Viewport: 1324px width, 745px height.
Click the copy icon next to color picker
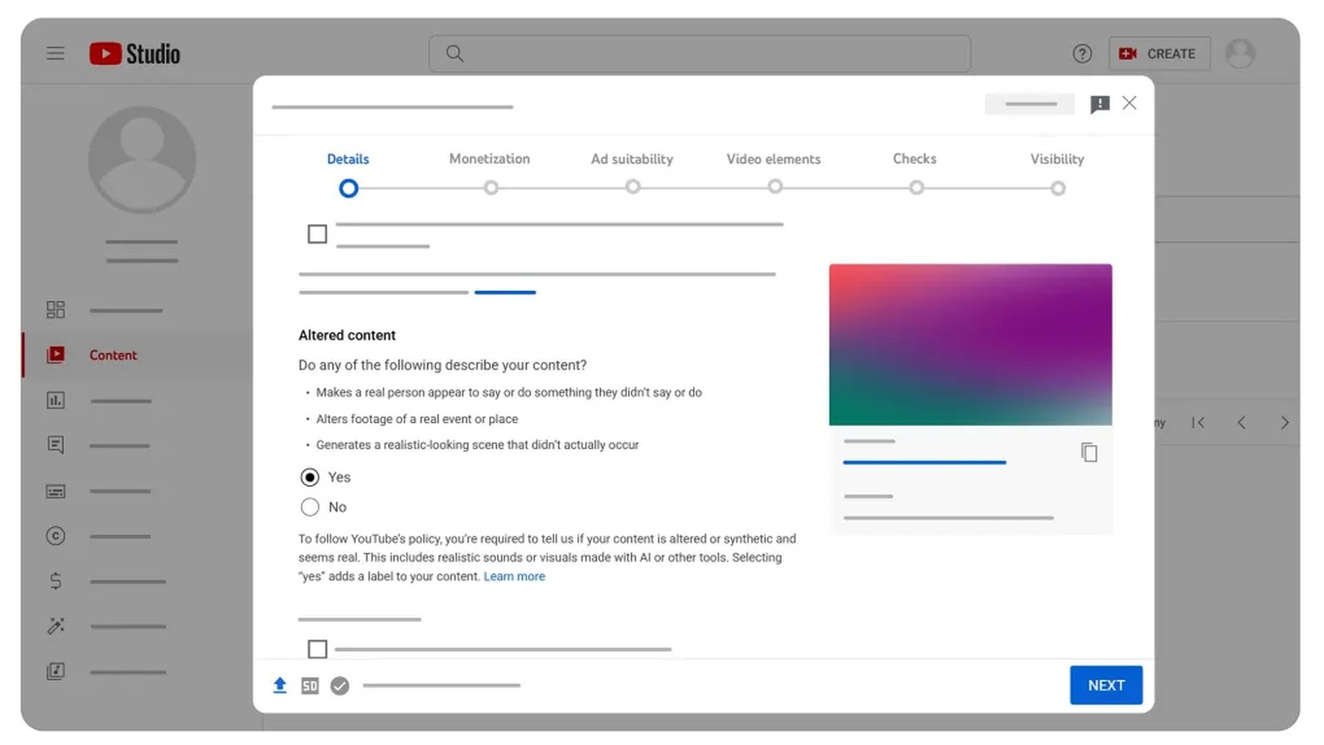[x=1088, y=452]
